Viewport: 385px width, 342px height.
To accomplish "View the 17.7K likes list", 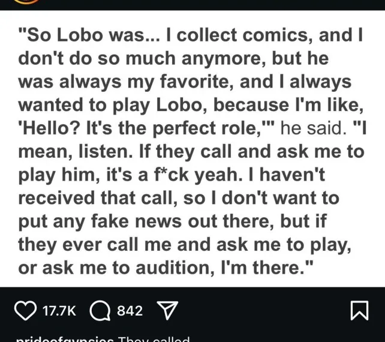I will coord(59,311).
